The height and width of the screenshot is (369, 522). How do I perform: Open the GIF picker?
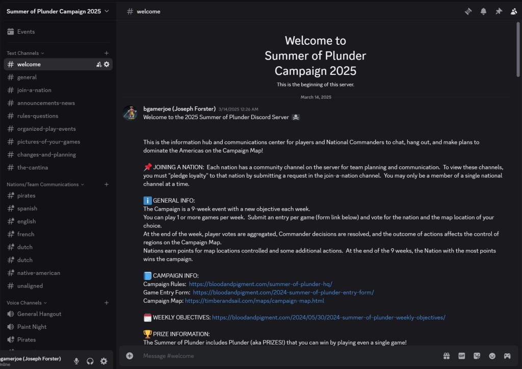coord(461,356)
